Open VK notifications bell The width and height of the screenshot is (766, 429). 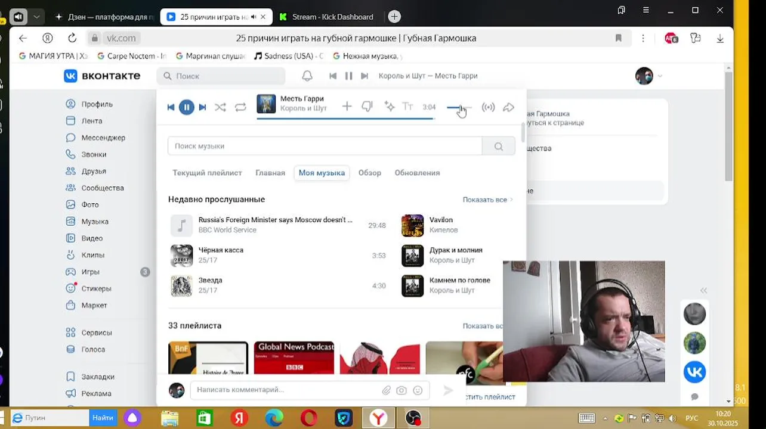point(307,76)
